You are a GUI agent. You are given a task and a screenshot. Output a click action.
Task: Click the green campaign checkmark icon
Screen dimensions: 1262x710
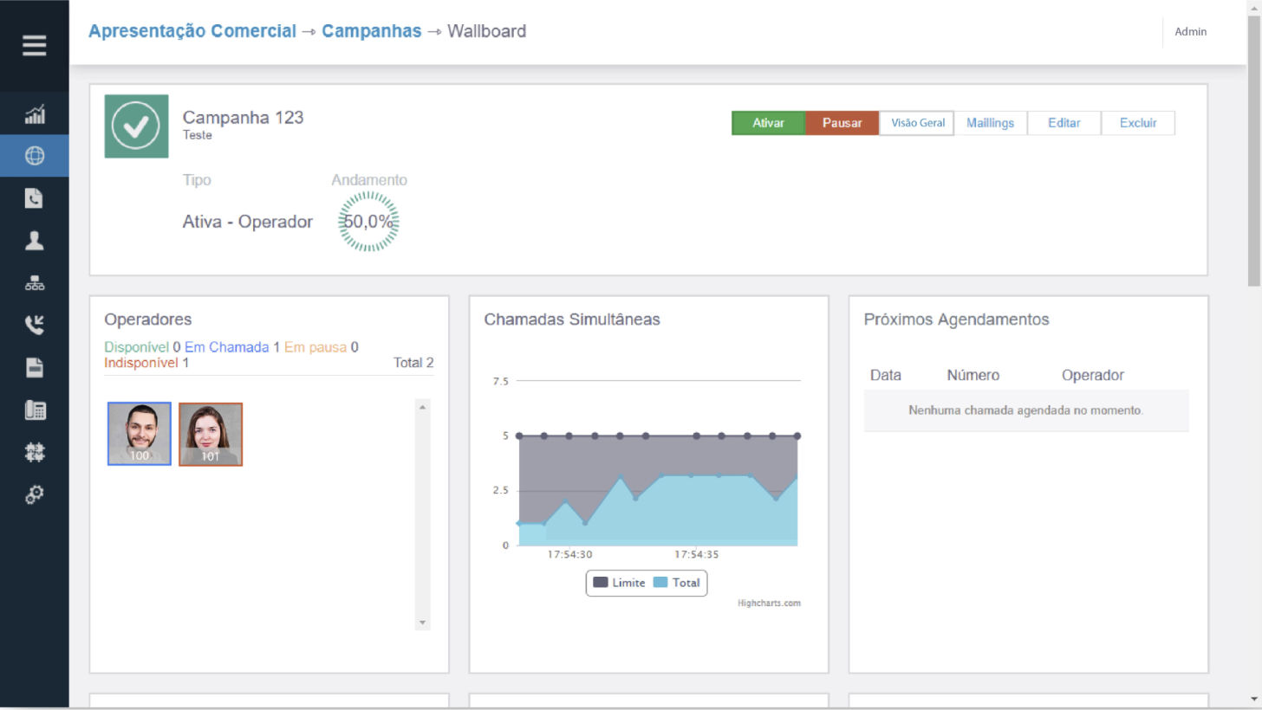click(x=136, y=126)
